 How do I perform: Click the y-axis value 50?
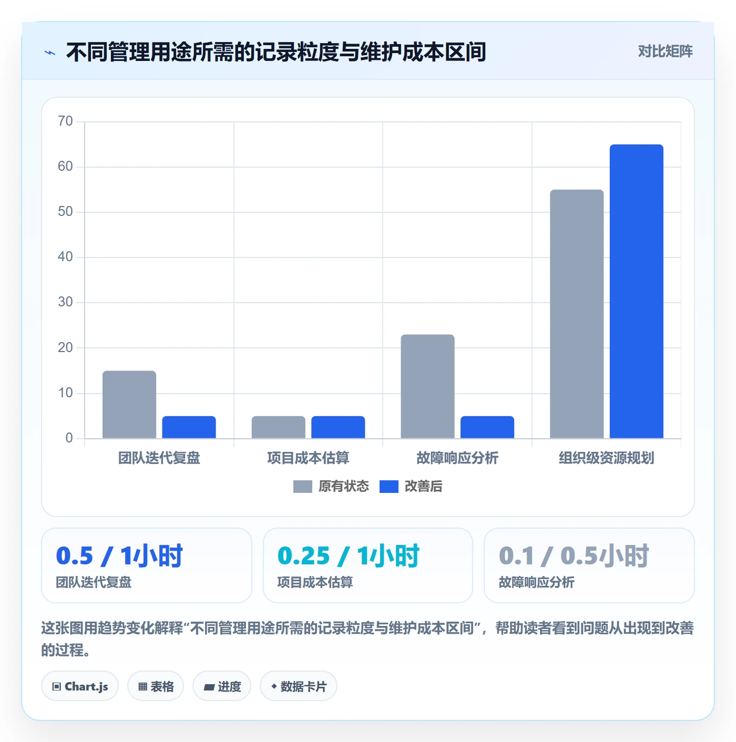coord(66,212)
